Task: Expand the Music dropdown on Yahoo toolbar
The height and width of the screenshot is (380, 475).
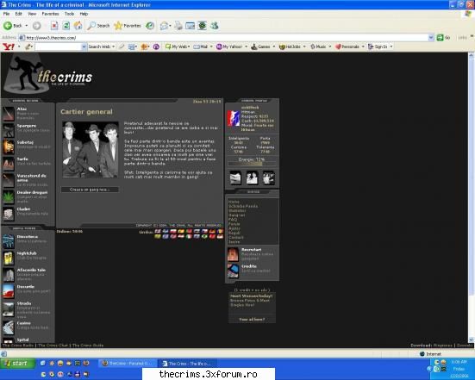Action: tap(330, 47)
